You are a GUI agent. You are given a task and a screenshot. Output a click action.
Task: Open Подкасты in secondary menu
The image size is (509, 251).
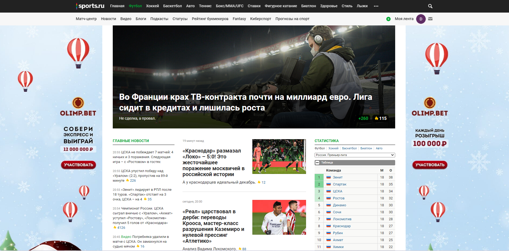pos(159,19)
